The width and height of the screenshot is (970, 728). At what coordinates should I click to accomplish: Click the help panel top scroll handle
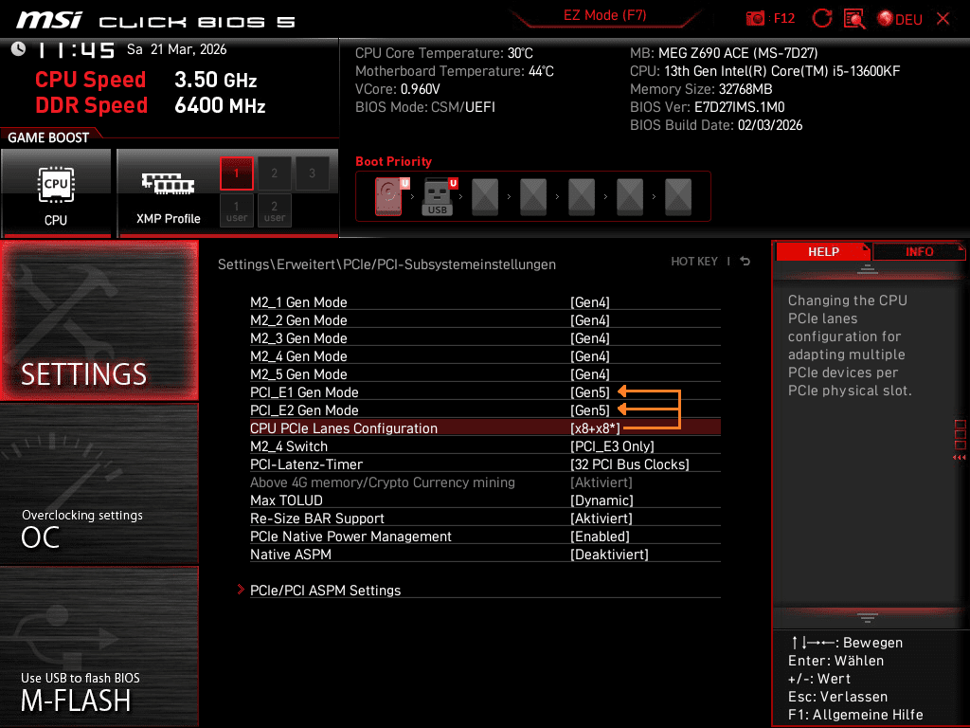coord(868,268)
